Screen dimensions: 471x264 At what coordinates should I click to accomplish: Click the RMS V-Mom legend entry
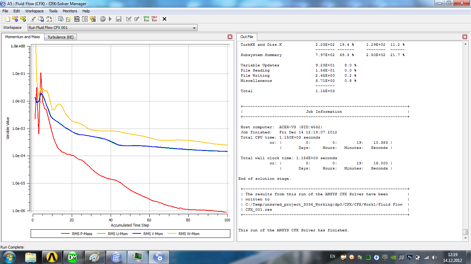(x=148, y=234)
